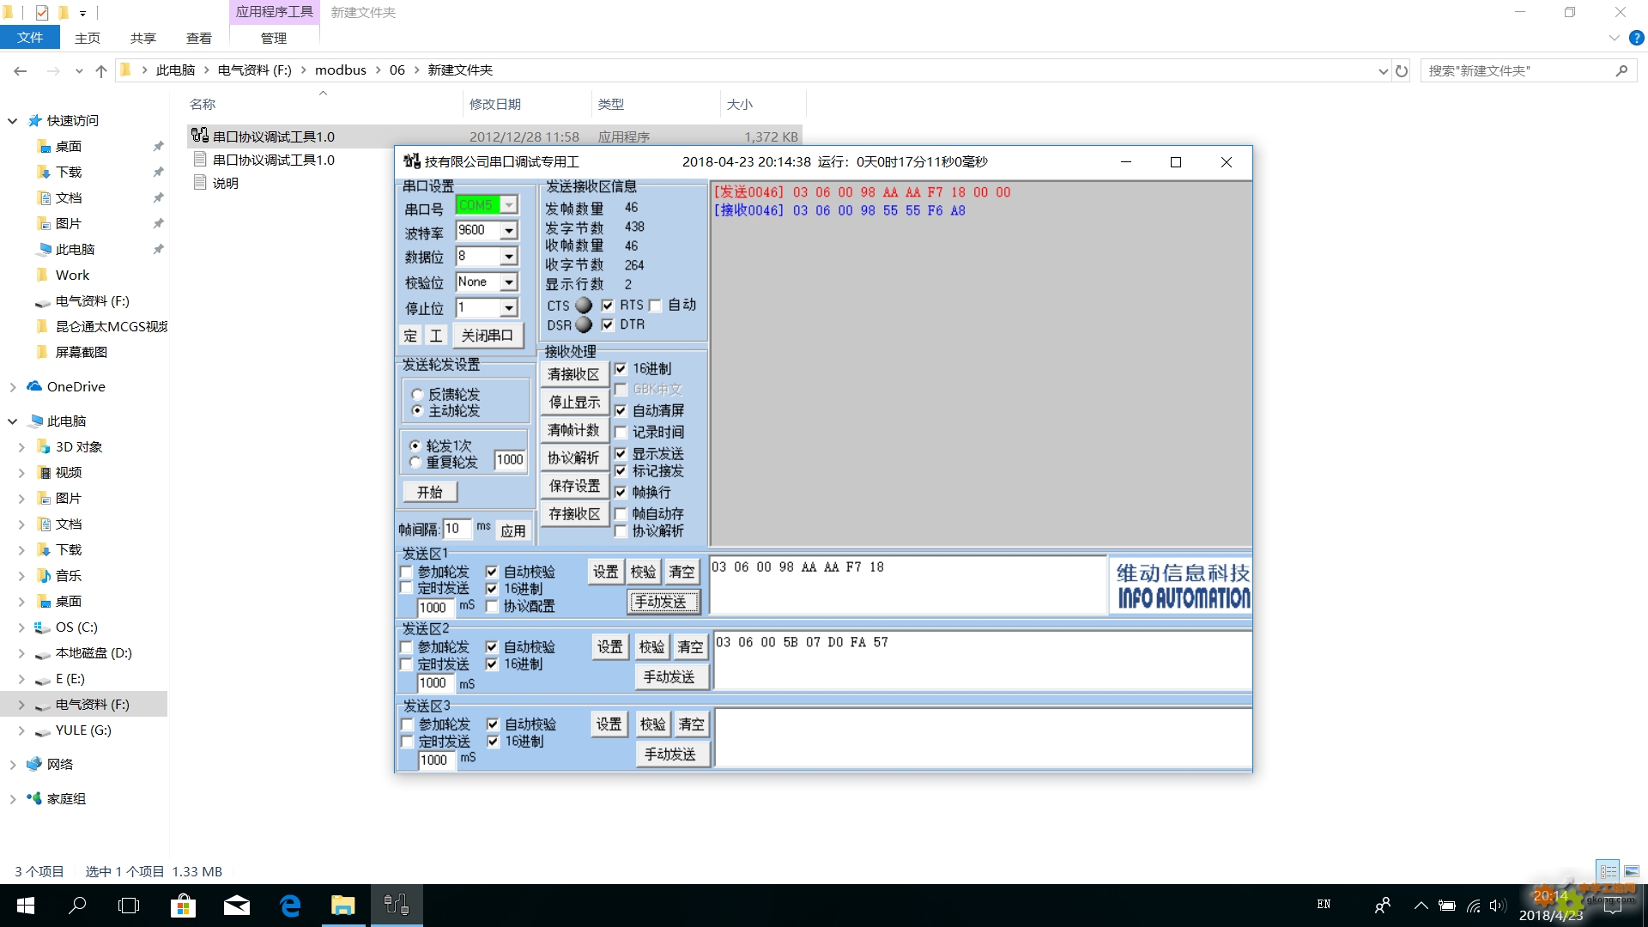Open the 校验位 None dropdown
This screenshot has height=927, width=1648.
point(508,282)
